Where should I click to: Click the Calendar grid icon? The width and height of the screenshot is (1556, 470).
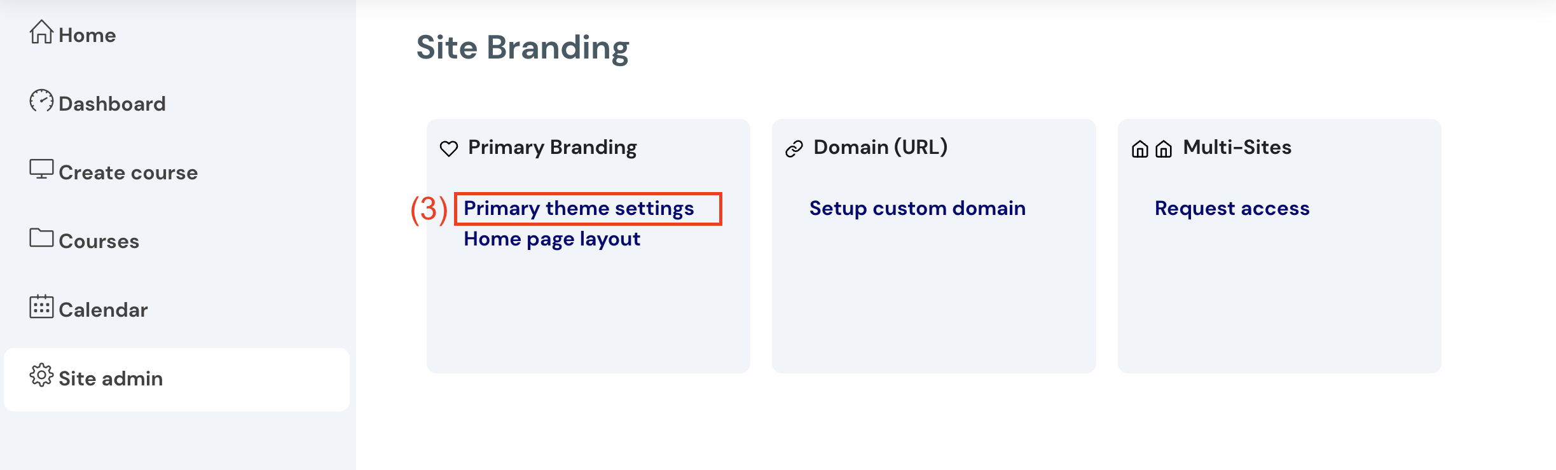coord(41,307)
